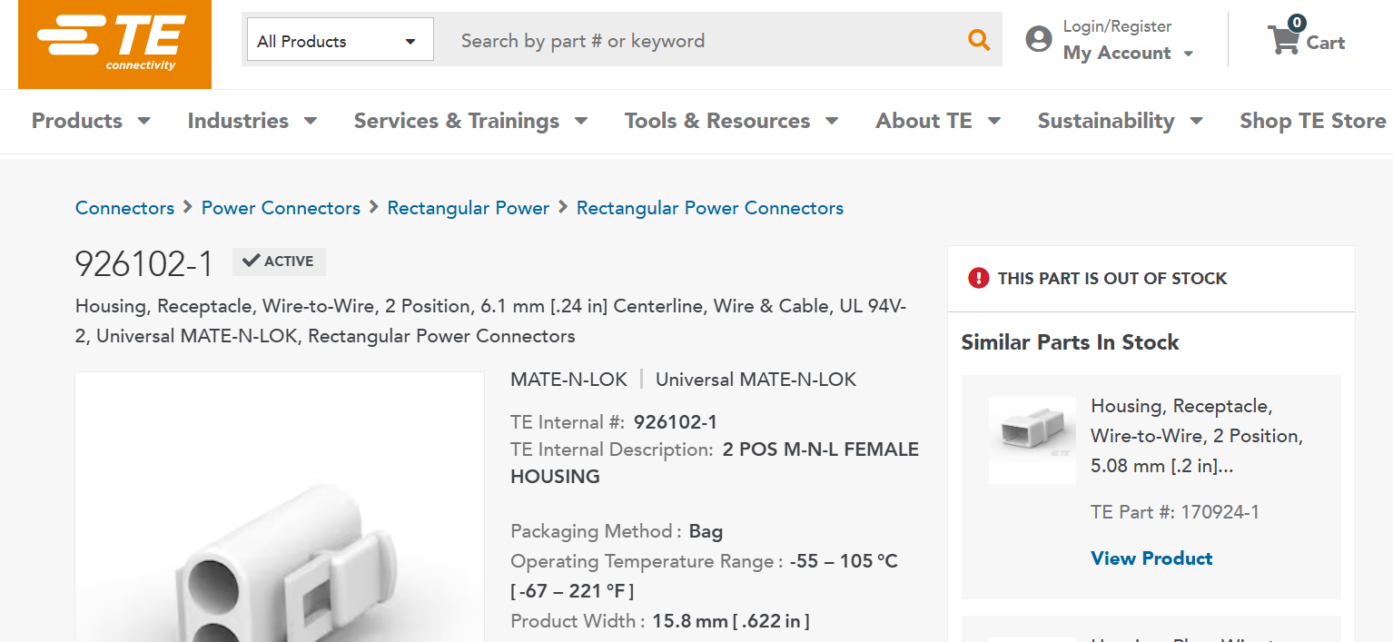
Task: Open the shopping cart icon
Action: tap(1283, 40)
